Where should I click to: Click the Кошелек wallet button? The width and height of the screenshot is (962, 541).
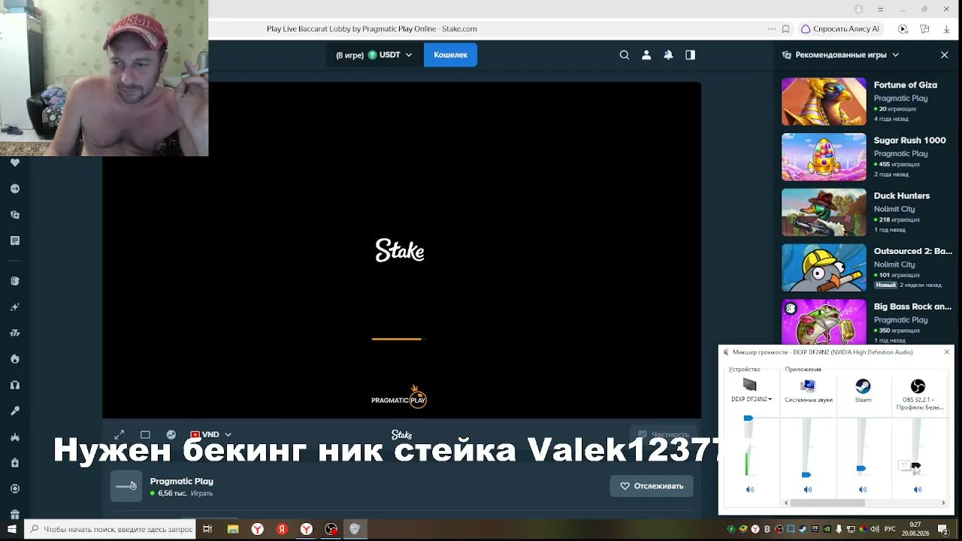pos(450,55)
